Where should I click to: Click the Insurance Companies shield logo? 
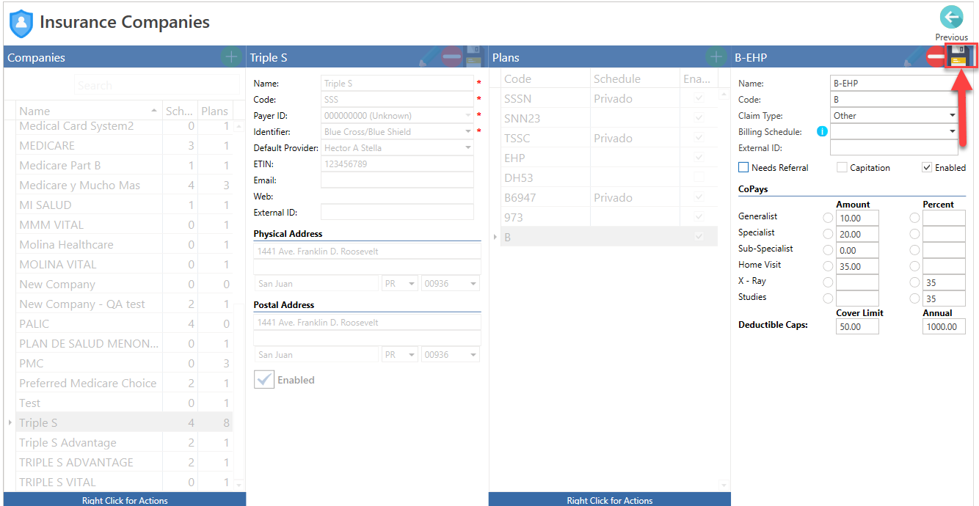click(x=21, y=23)
